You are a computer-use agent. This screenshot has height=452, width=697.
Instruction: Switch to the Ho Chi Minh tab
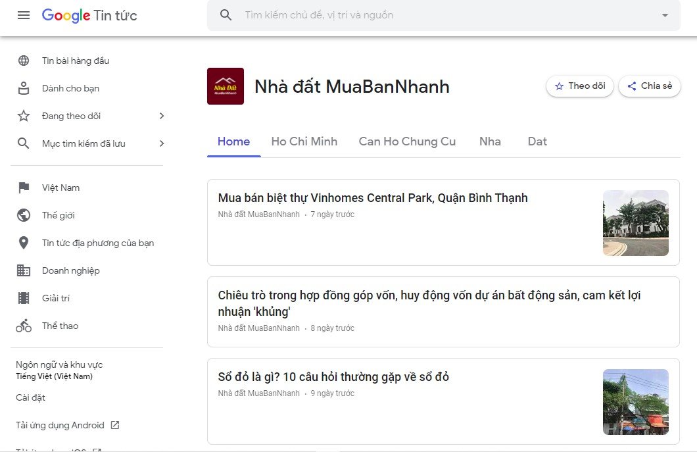click(x=304, y=141)
